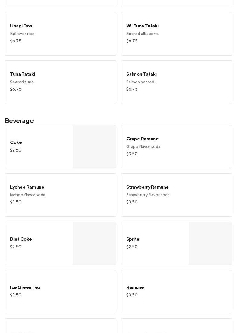Open the plain Ramune beverage card
Viewport: 237px width, 333px height.
click(176, 292)
